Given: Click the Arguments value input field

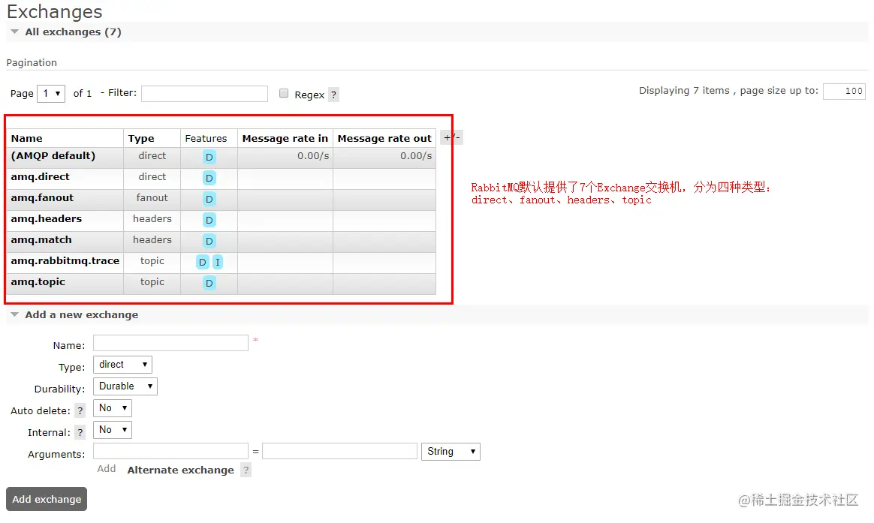Looking at the screenshot, I should (340, 451).
